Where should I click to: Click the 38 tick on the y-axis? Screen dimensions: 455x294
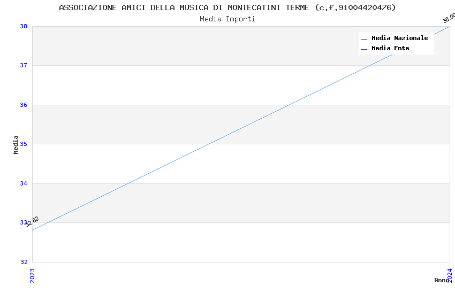[x=24, y=26]
